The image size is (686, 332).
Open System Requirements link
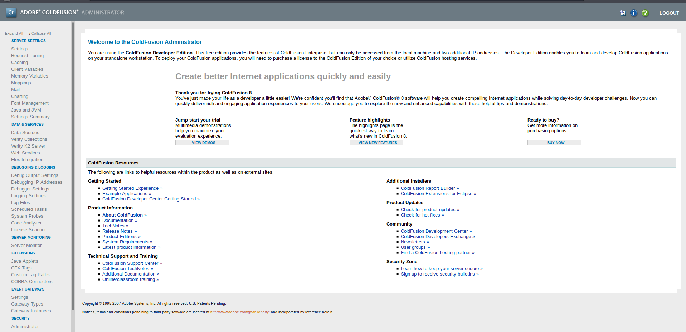[x=127, y=242]
